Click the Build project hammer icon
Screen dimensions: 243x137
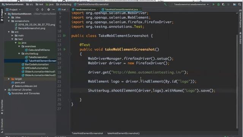tap(166, 4)
